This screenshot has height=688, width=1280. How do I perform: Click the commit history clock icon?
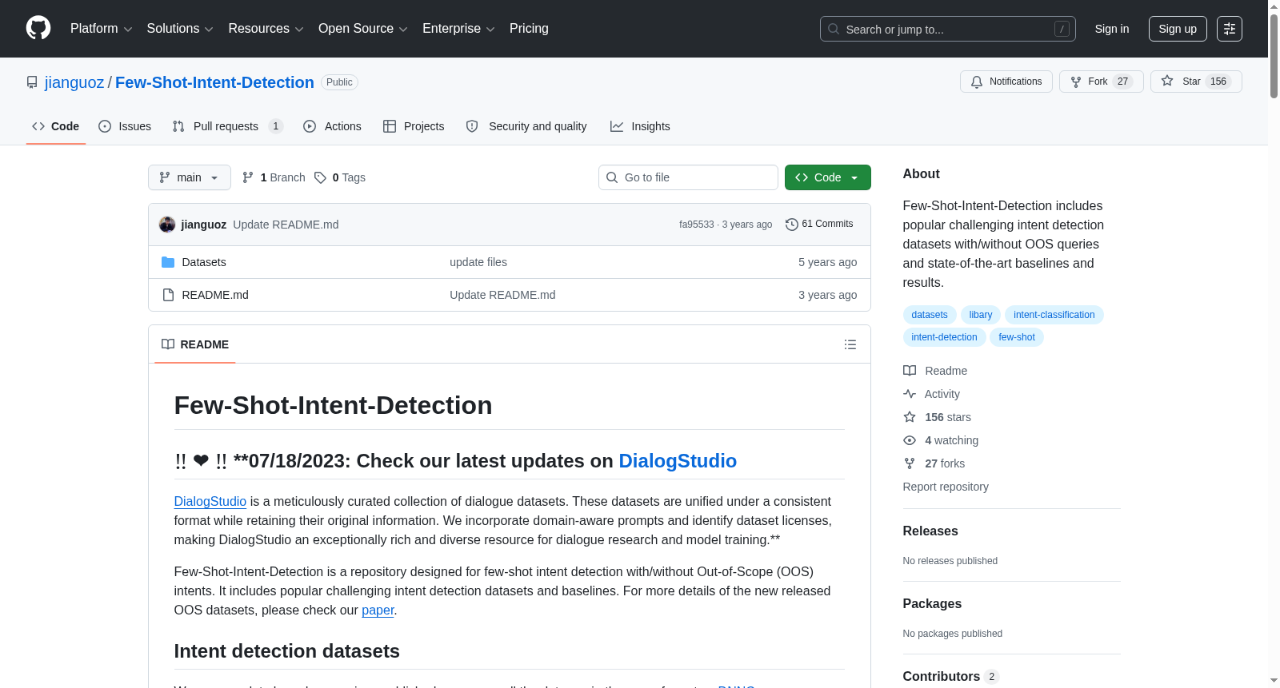(792, 225)
